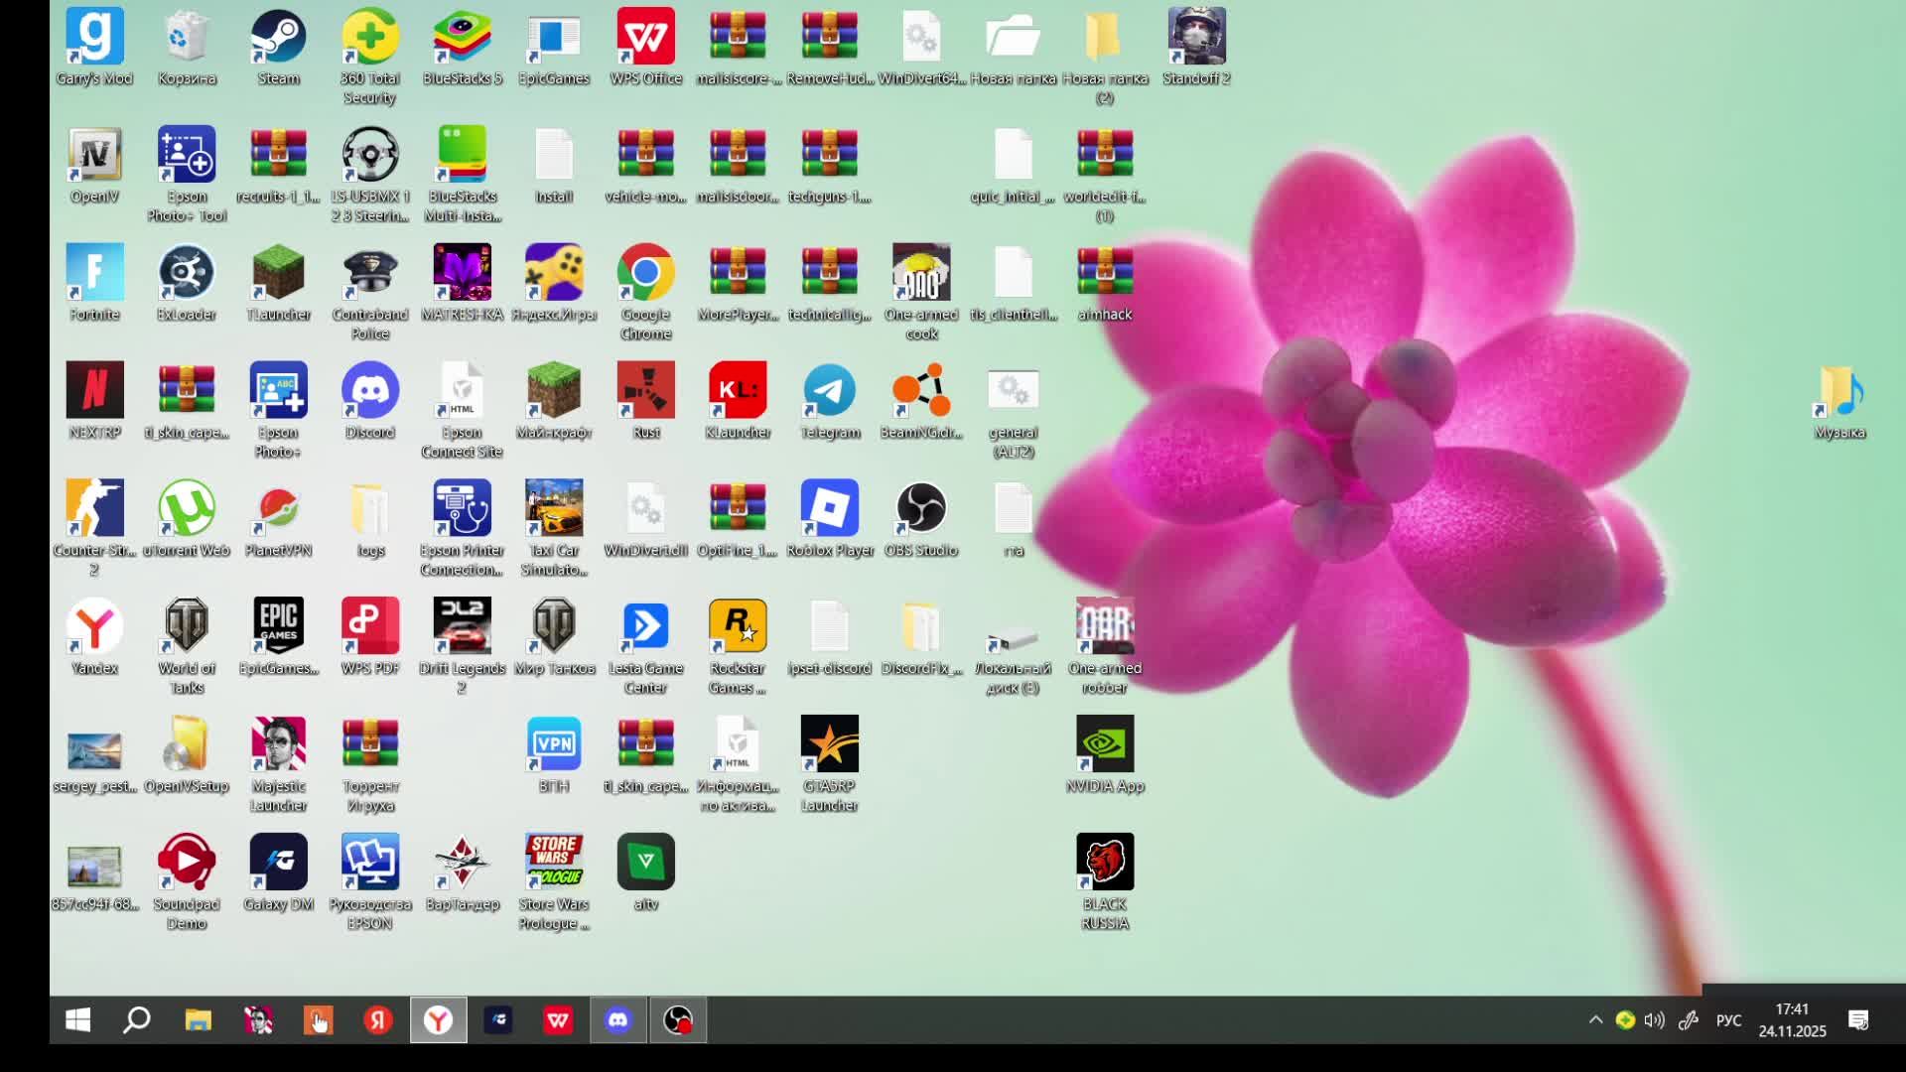Open the notification center icon

click(x=1858, y=1019)
